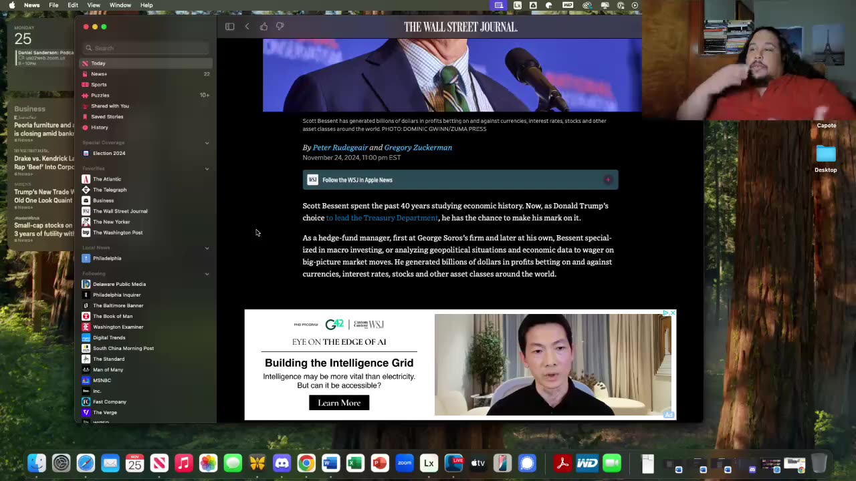Collapse the Following section
This screenshot has height=481, width=856.
207,273
